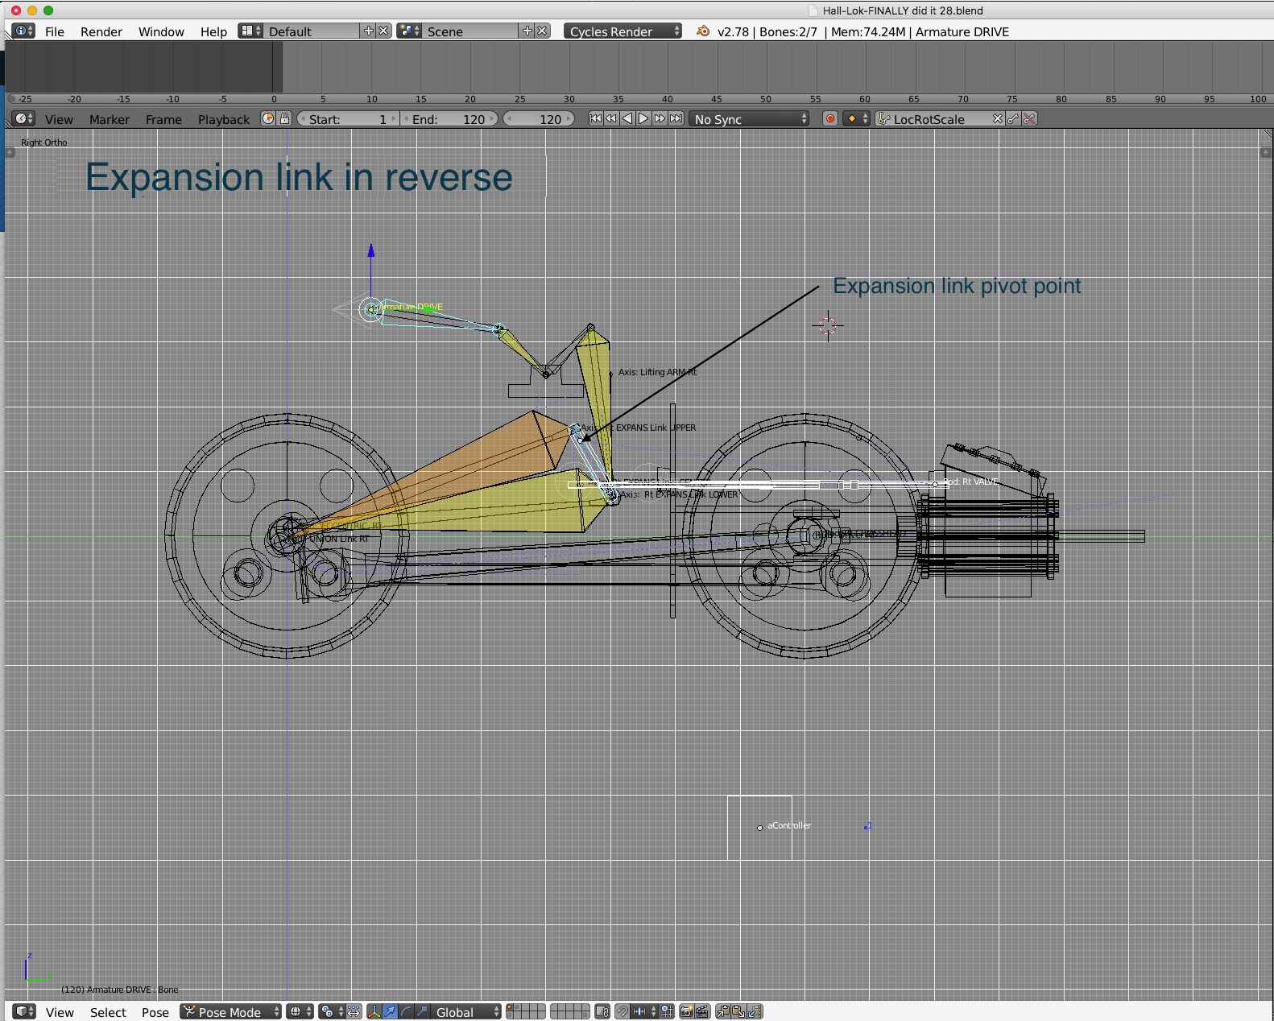Render OpenGL animation with clapperboard icon
This screenshot has width=1274, height=1021.
[x=702, y=1011]
